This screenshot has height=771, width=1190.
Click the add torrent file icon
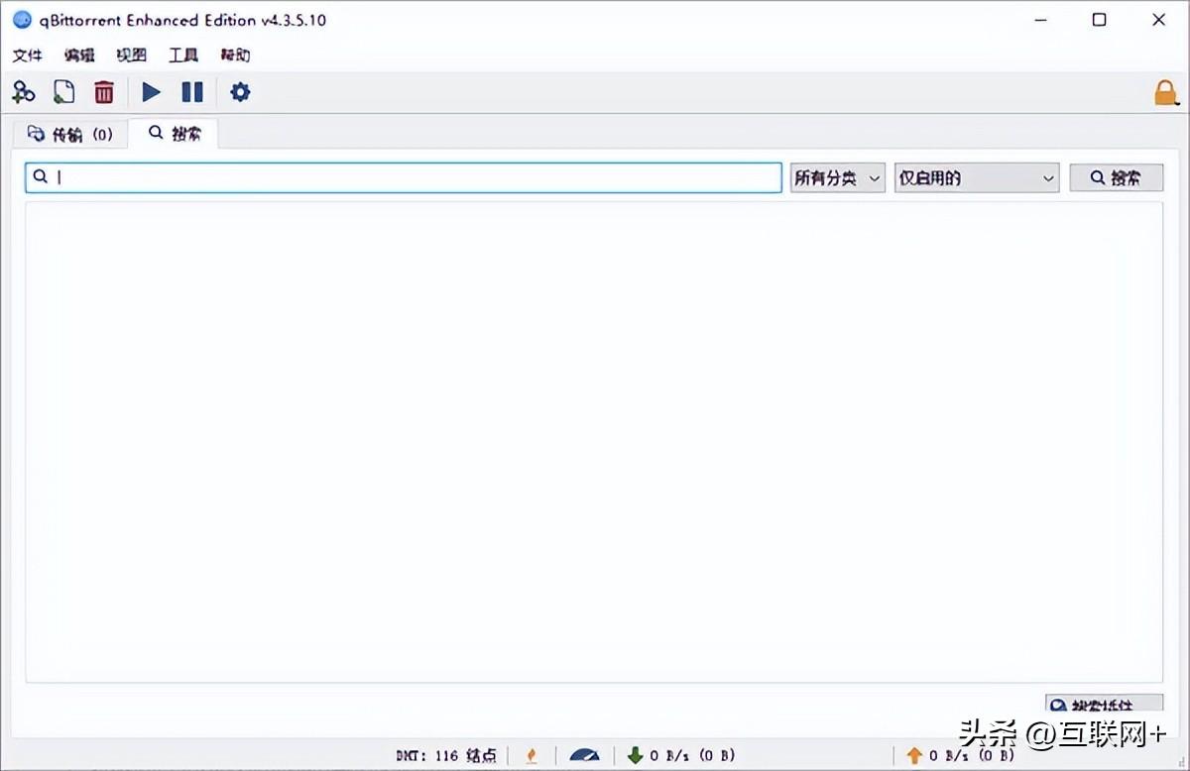pyautogui.click(x=63, y=92)
